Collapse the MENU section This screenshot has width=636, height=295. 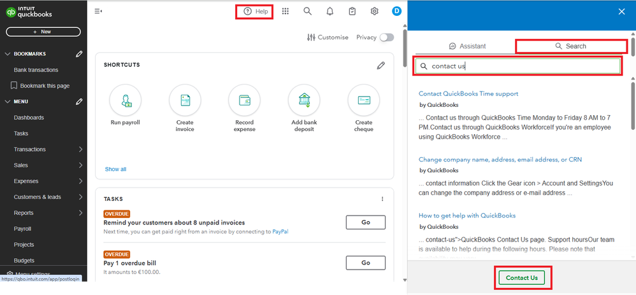[7, 102]
